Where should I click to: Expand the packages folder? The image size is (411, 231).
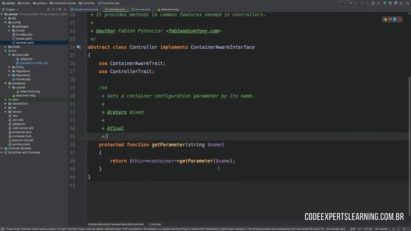10,26
